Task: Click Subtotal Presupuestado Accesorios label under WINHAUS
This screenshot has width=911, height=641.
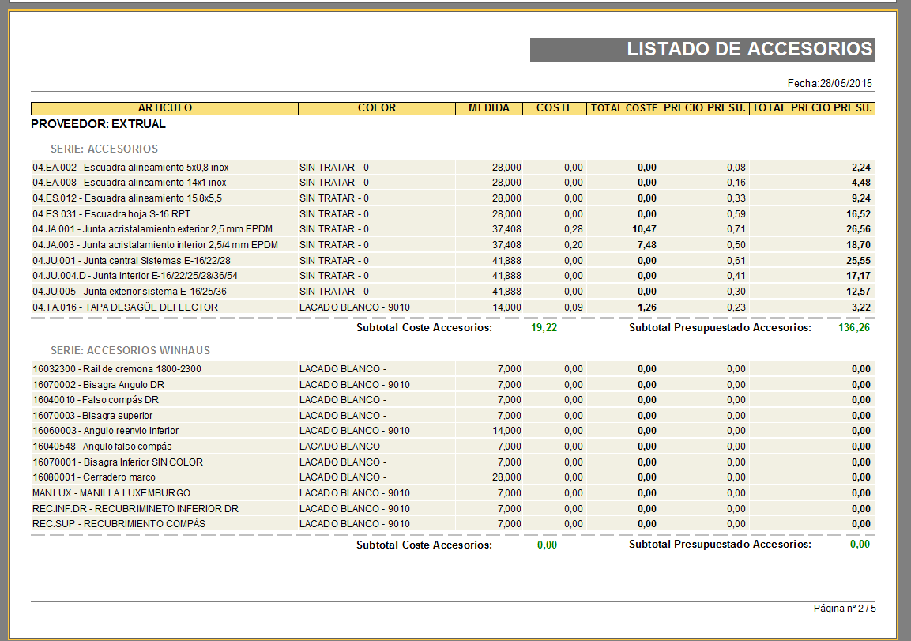Action: coord(720,545)
